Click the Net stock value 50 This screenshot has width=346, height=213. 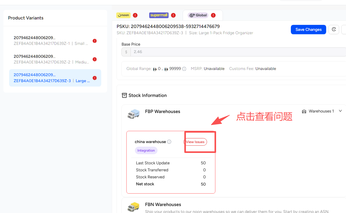coord(203,184)
